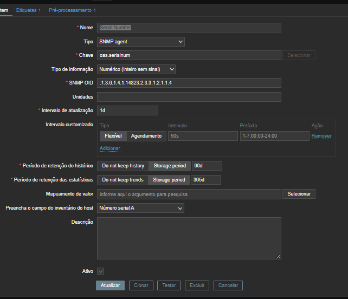This screenshot has height=299, width=348.
Task: Expand the Tipo de informação dropdown
Action: [136, 69]
